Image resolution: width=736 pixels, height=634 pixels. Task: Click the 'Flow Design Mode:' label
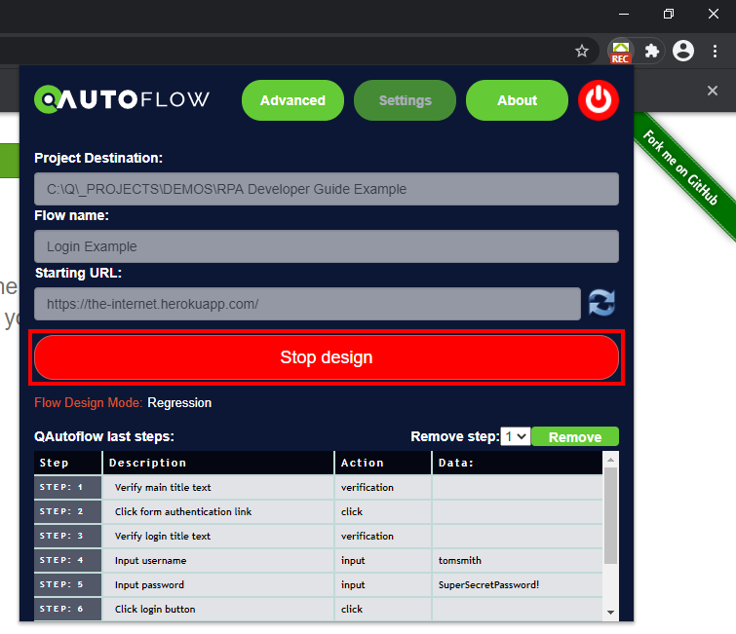pyautogui.click(x=89, y=403)
